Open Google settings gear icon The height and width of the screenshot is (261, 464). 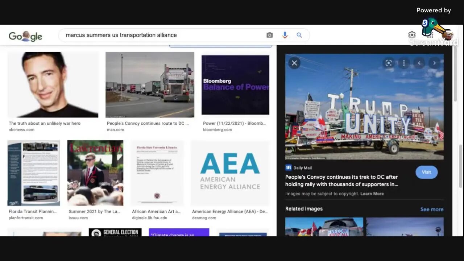point(412,35)
